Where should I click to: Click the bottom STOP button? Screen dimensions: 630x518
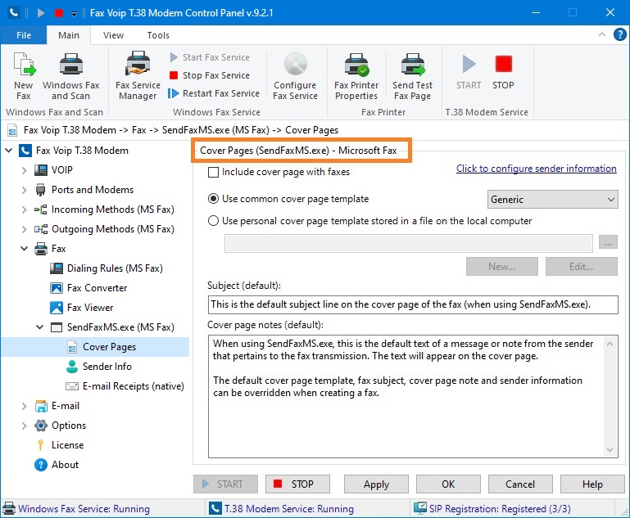pos(297,484)
